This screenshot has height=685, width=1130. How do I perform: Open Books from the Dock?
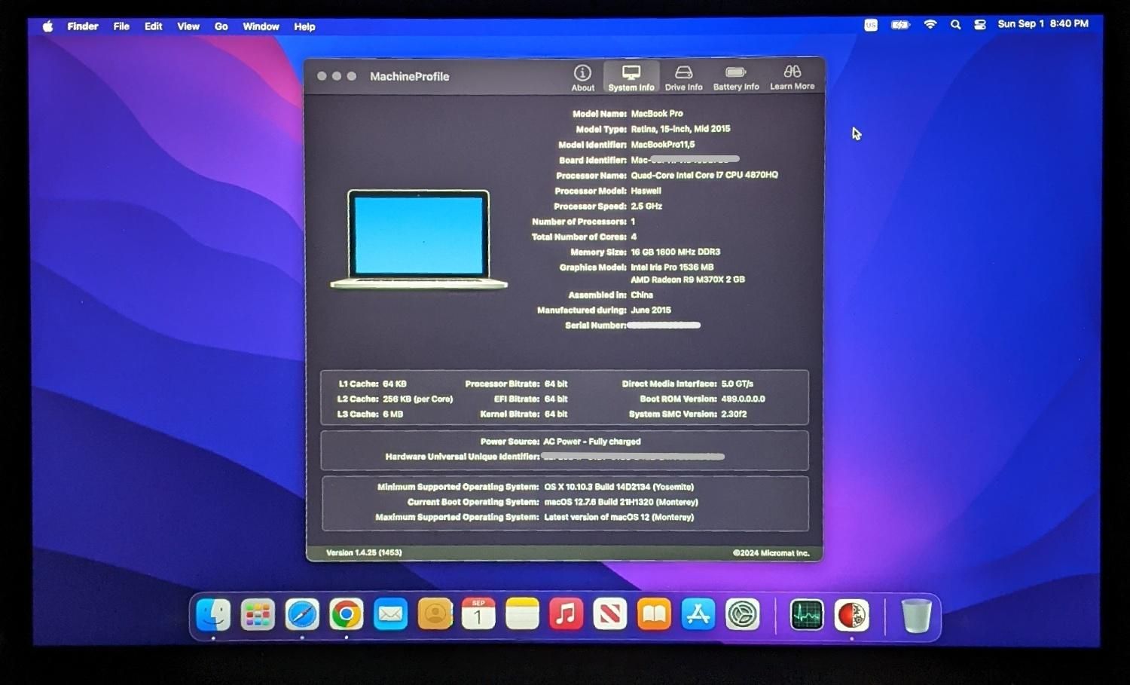[x=654, y=615]
